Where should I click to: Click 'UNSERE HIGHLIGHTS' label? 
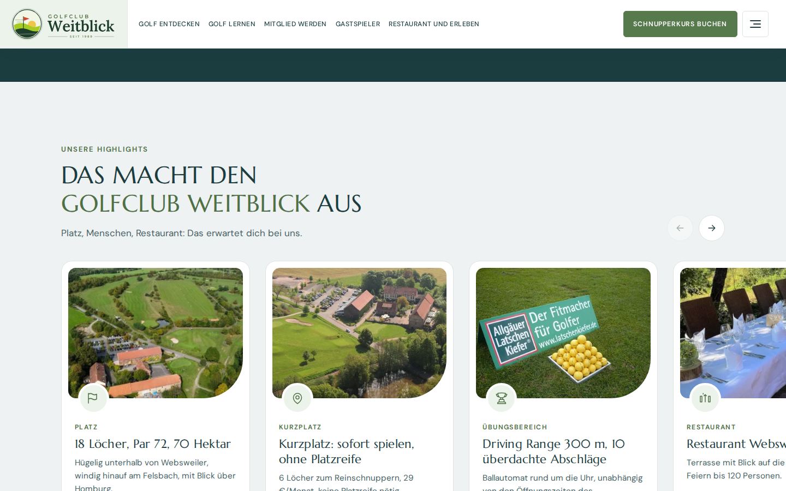[x=104, y=149]
